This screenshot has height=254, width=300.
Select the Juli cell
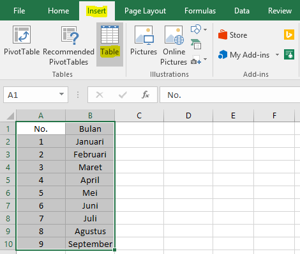pyautogui.click(x=90, y=218)
